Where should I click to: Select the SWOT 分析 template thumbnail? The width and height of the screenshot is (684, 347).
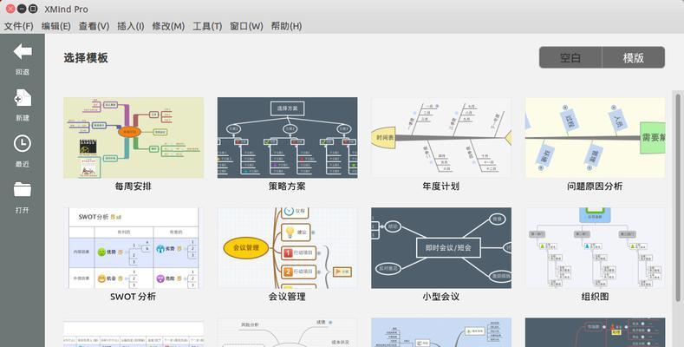[134, 248]
